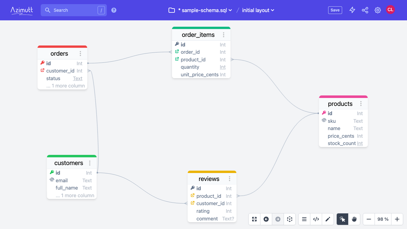Click the primary key icon in orders
407x229 pixels.
[43, 63]
